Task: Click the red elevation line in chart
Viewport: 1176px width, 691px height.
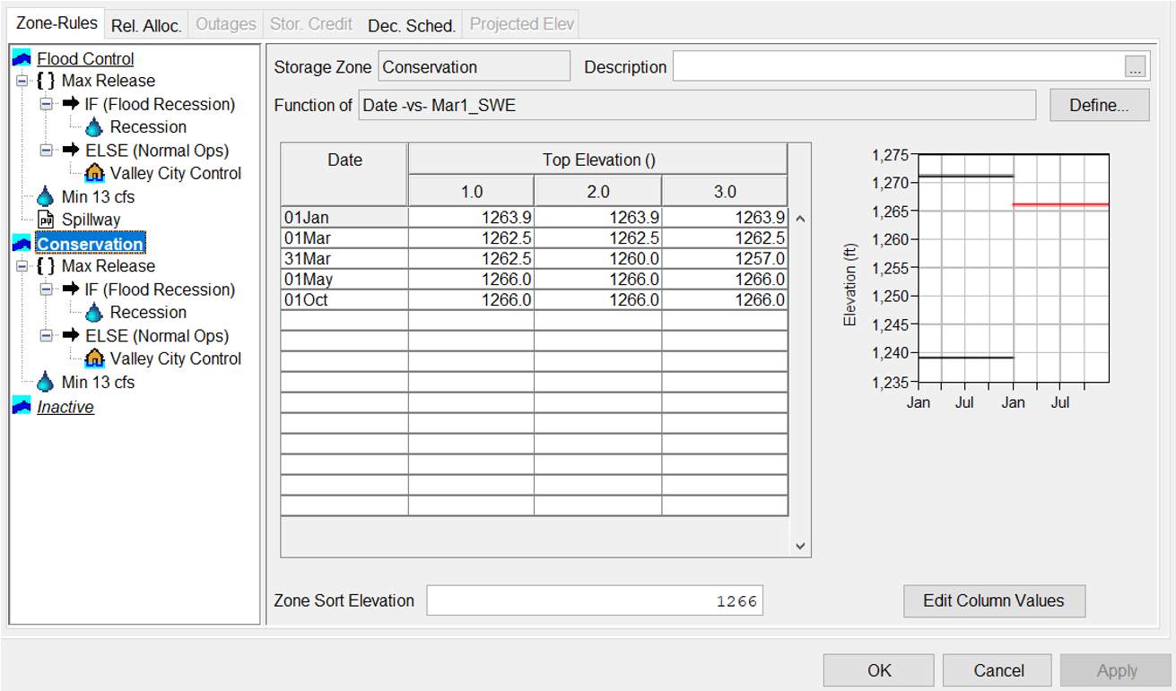Action: [1060, 204]
